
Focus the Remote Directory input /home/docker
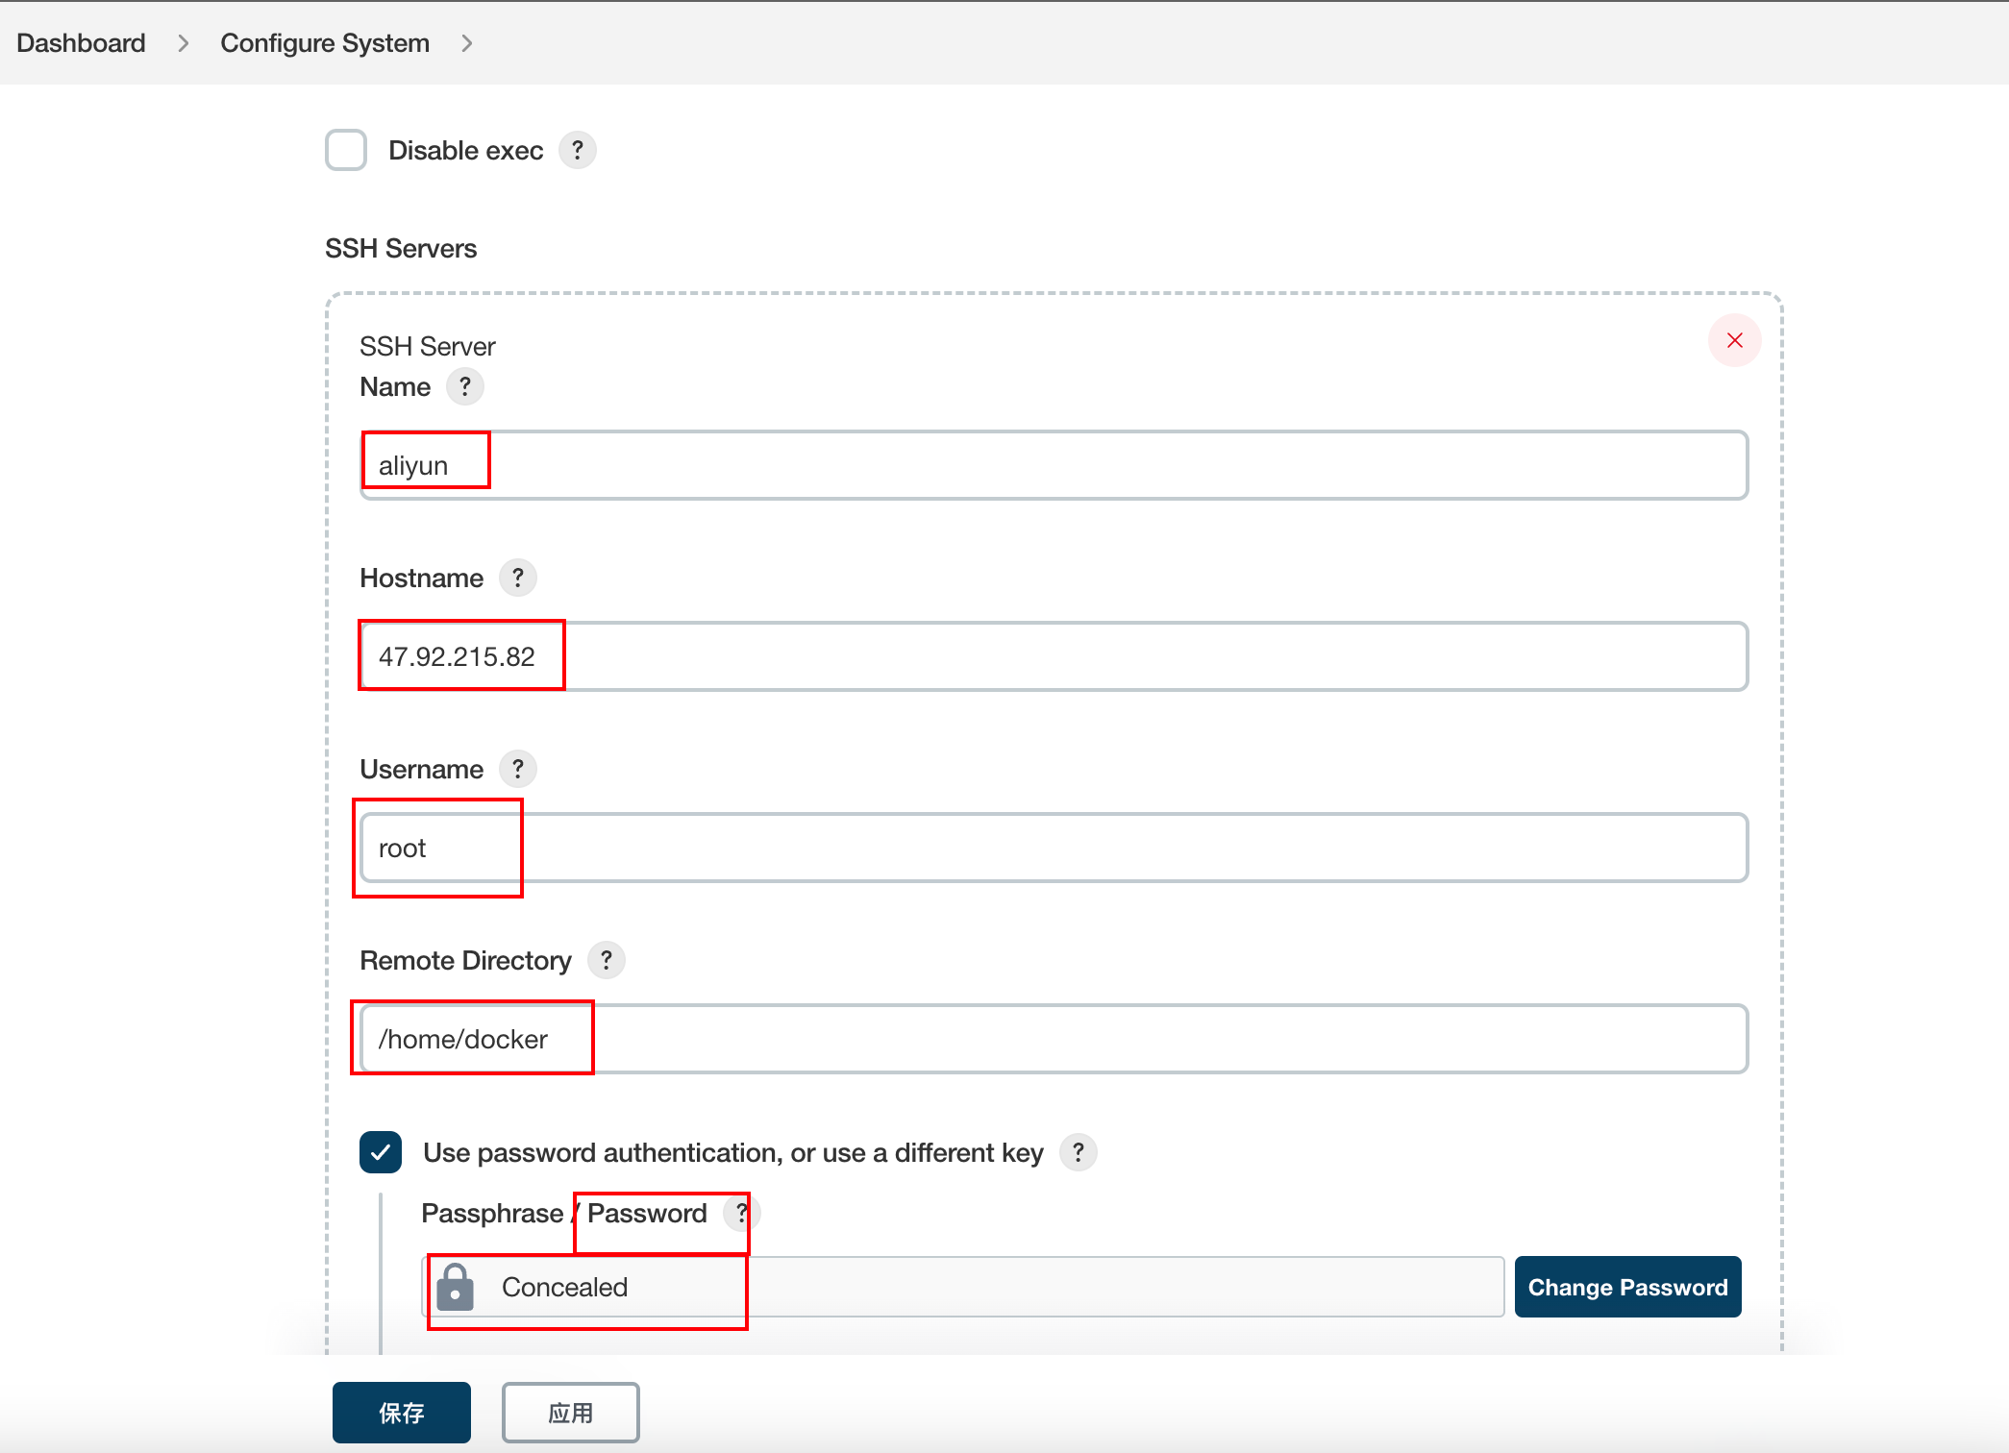pyautogui.click(x=1053, y=1039)
